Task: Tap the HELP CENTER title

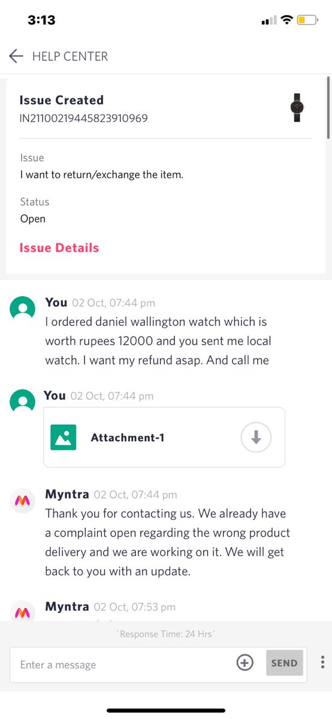Action: pos(70,56)
